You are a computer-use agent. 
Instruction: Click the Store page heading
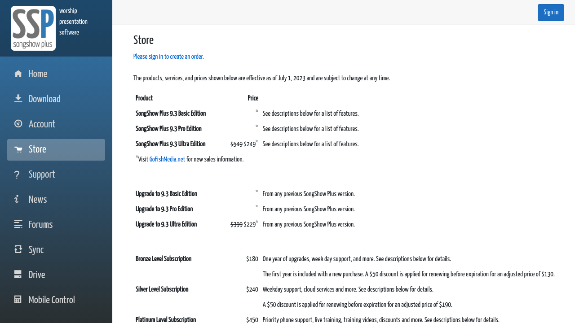pos(143,40)
